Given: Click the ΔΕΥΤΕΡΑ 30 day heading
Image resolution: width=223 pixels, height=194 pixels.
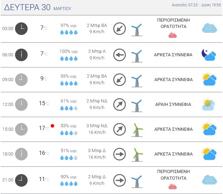Looking at the screenshot, I should 27,7.
